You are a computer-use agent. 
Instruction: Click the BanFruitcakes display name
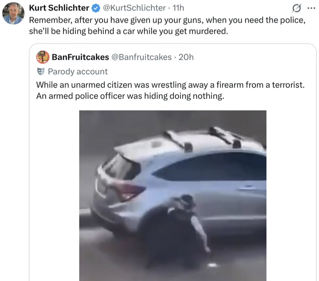(80, 57)
